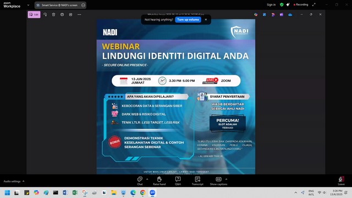Screen dimensions: 352x198
Task: Dismiss the Not hearing anything notification
Action: tap(206, 20)
